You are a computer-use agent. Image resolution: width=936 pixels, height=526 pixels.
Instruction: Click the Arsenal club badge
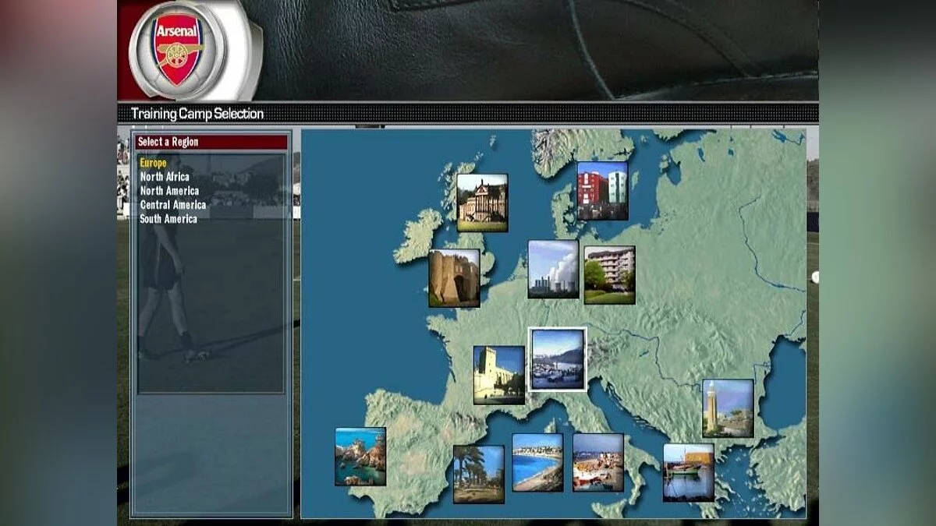(x=179, y=50)
